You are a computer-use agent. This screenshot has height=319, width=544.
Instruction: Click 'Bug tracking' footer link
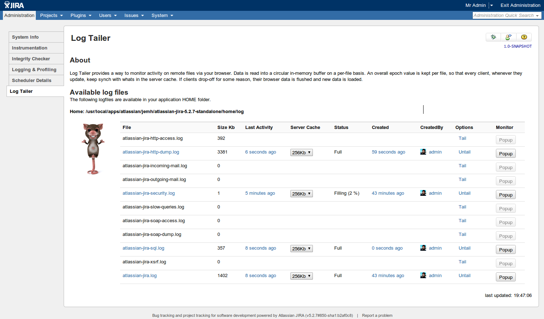click(163, 315)
